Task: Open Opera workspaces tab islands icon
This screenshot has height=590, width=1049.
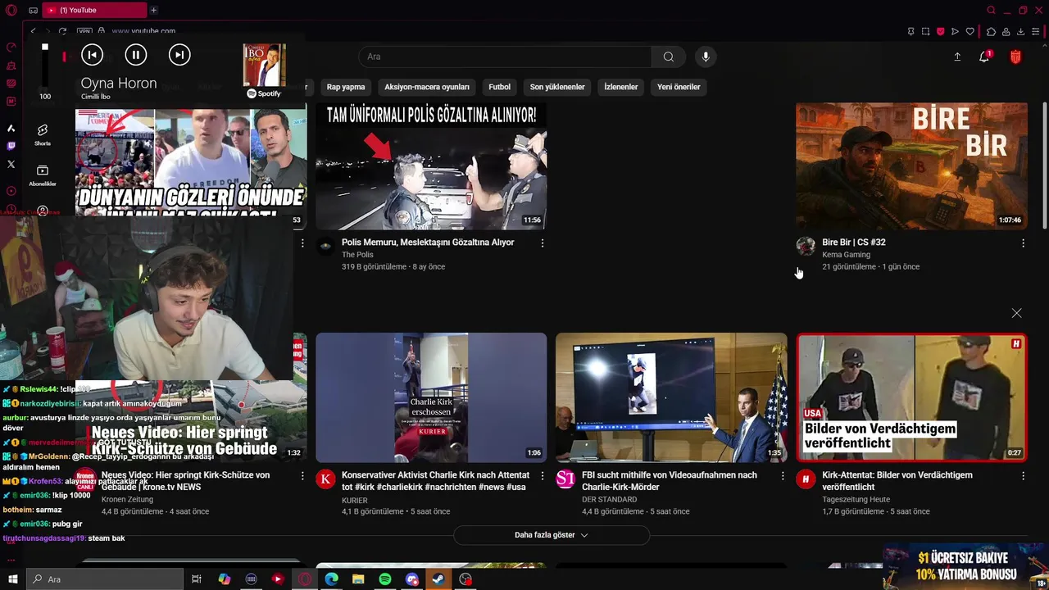Action: [x=33, y=10]
